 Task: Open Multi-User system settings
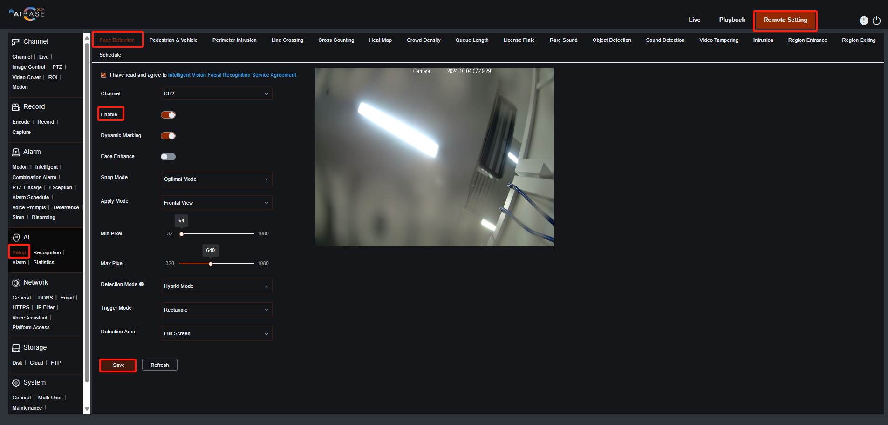(x=50, y=398)
